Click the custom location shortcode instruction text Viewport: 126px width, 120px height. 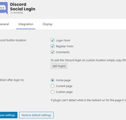[x=88, y=60]
